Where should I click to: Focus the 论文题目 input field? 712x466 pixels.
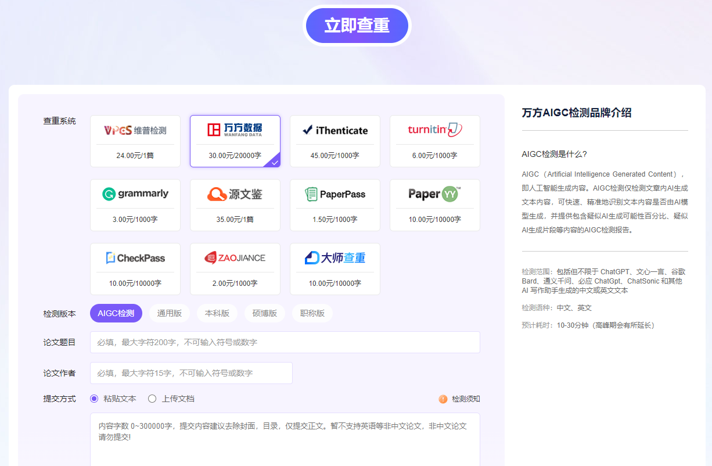pos(285,342)
